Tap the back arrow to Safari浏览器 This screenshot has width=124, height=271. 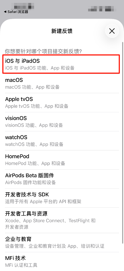pos(16,12)
